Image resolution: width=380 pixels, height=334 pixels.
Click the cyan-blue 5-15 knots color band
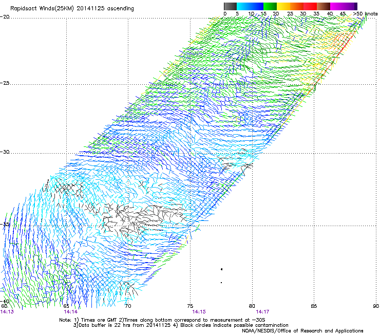pyautogui.click(x=250, y=6)
